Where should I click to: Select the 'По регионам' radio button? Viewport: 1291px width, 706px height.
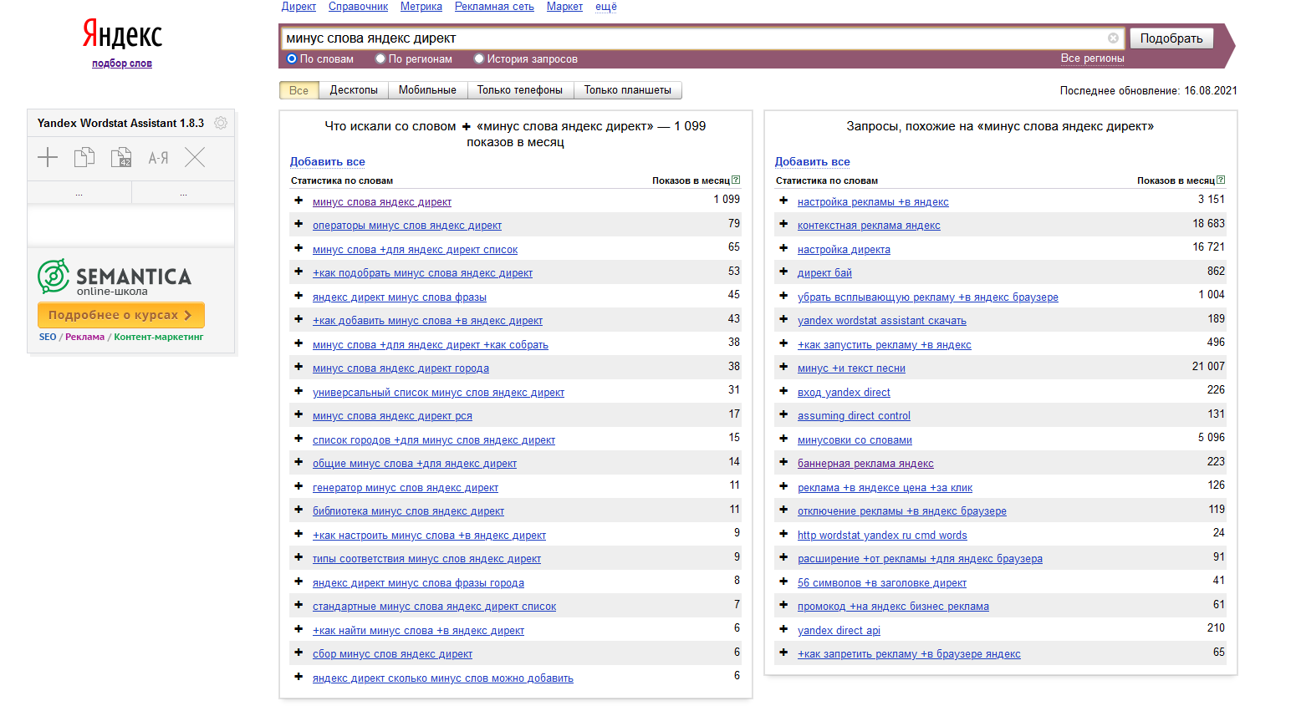[x=380, y=58]
